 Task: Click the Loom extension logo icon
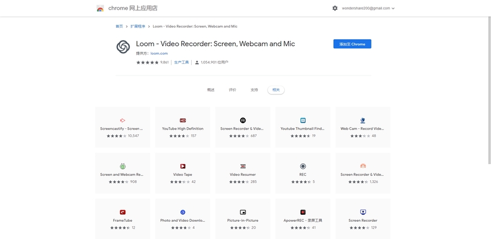(123, 47)
